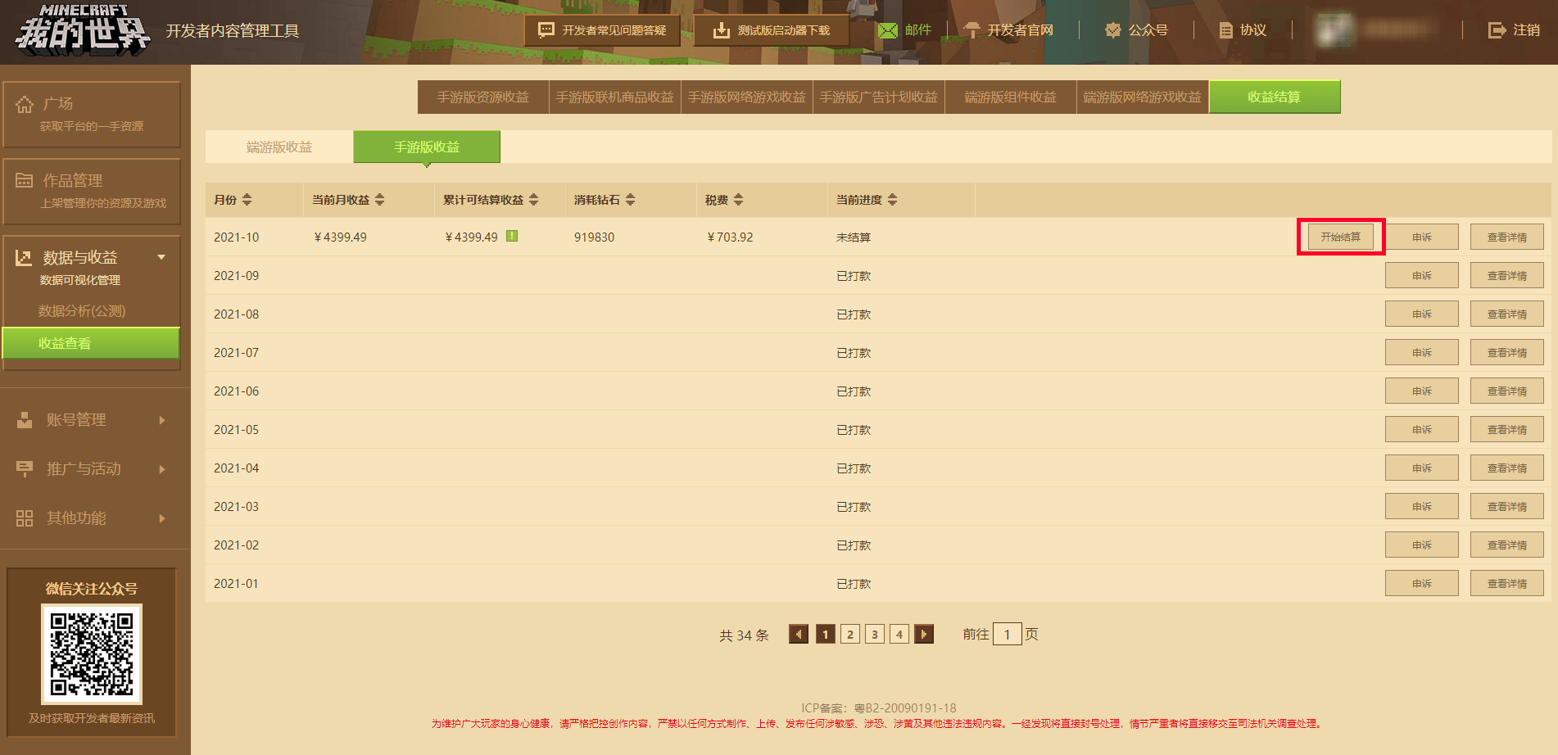Expand the 推广与活动 sidebar menu
The image size is (1558, 755).
click(161, 469)
